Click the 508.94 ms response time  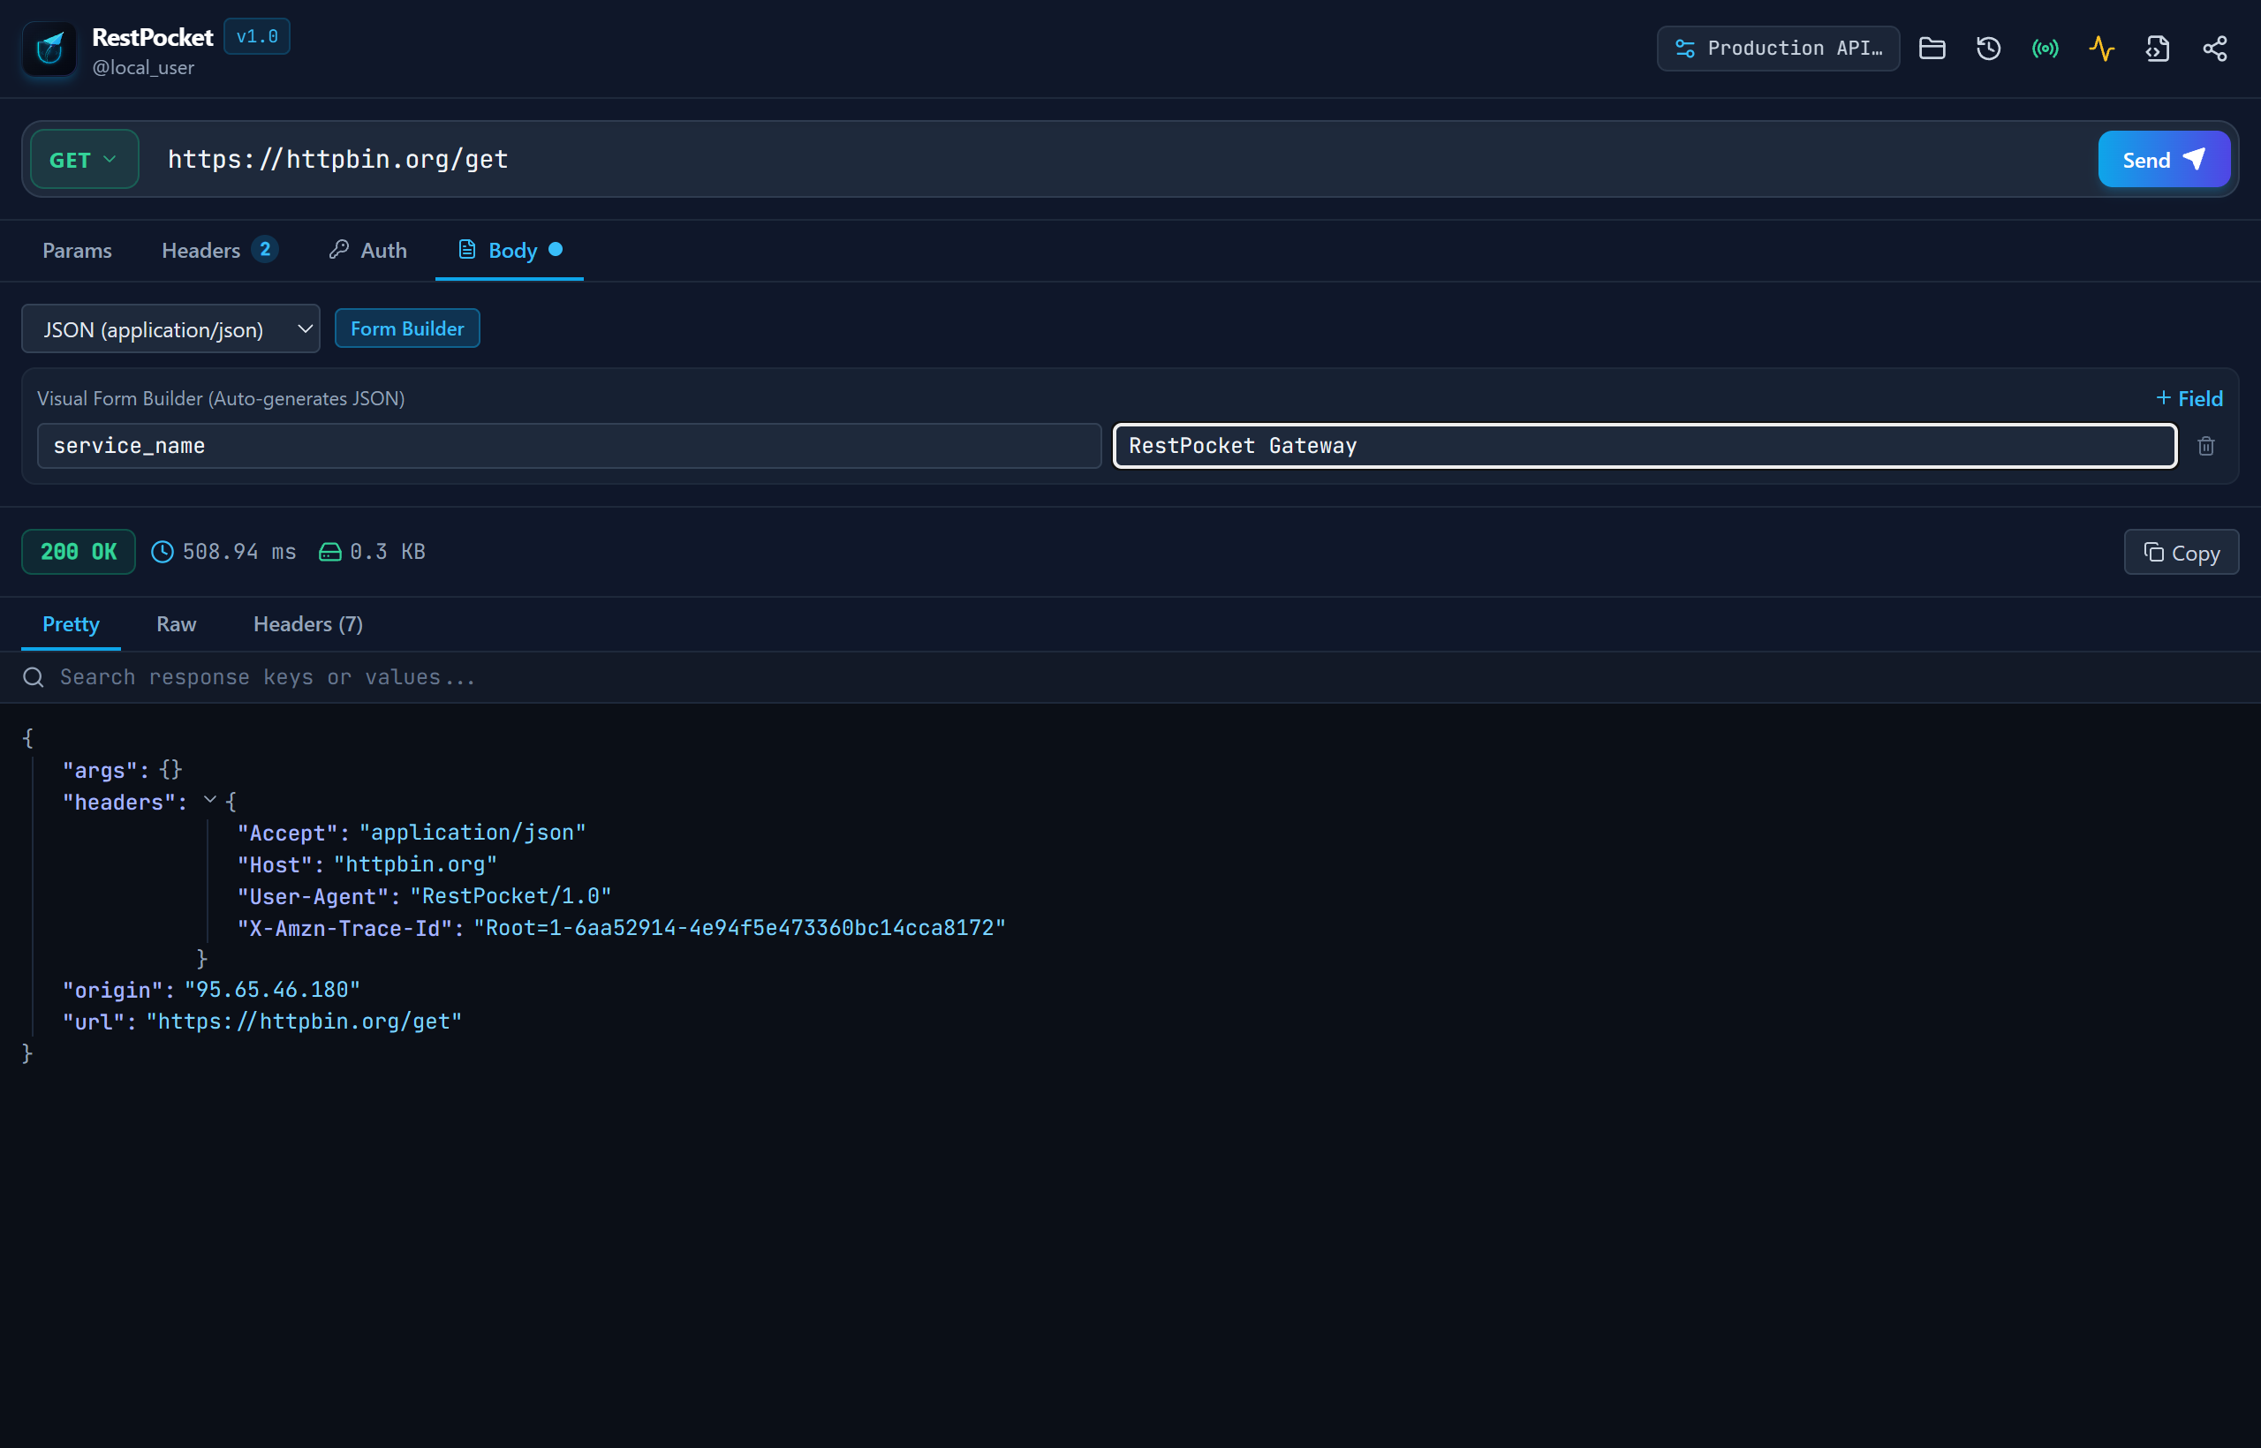pyautogui.click(x=238, y=552)
